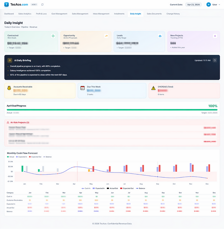
Task: Click the New Projects plus icon
Action: pos(215,36)
